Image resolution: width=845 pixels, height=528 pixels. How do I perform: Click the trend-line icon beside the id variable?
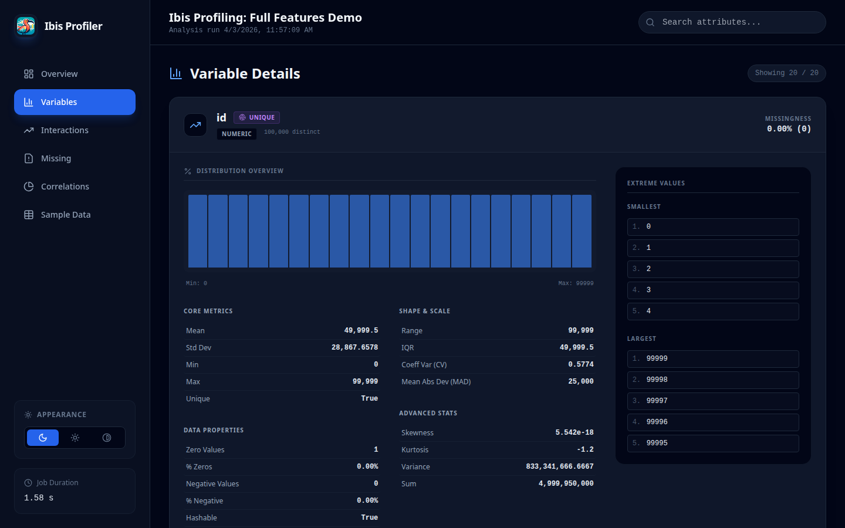pos(195,125)
